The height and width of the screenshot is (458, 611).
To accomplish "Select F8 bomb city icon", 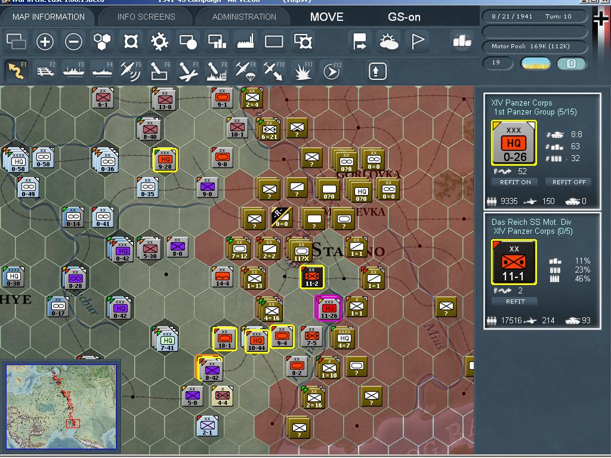I will tap(217, 71).
